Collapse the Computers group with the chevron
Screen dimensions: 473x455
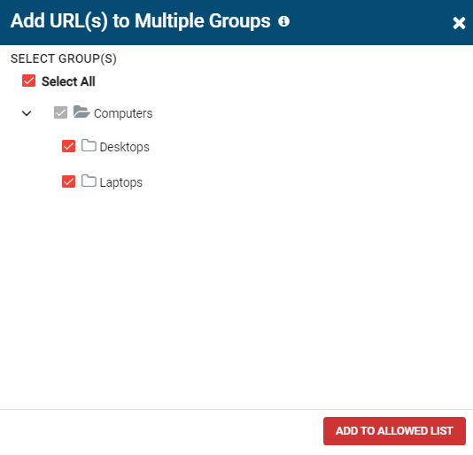[27, 113]
